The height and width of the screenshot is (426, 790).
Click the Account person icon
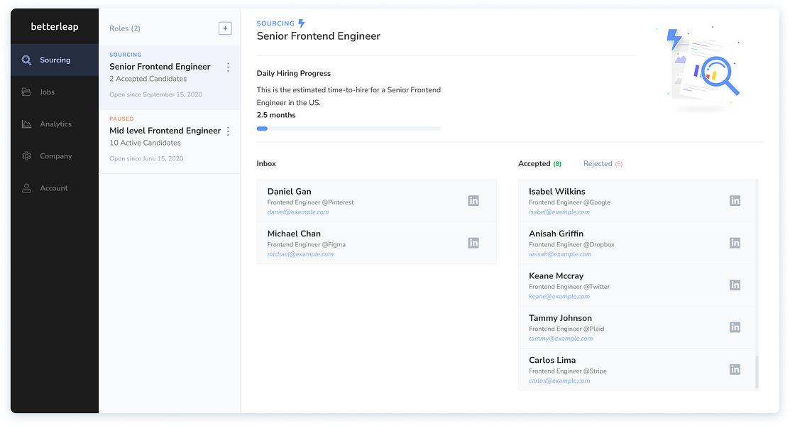(27, 188)
